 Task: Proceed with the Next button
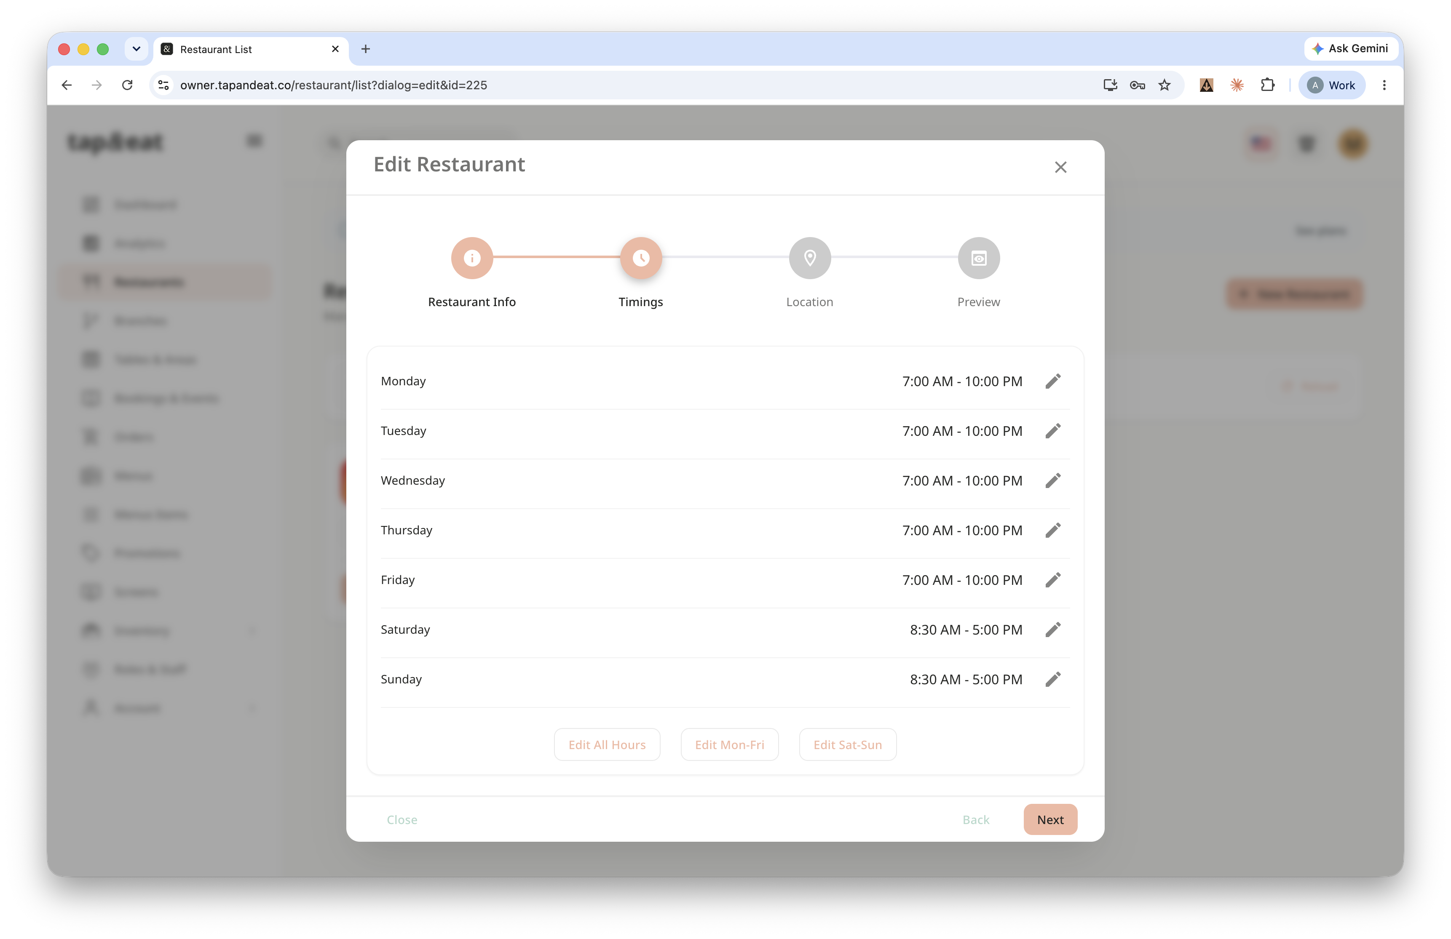(x=1050, y=819)
